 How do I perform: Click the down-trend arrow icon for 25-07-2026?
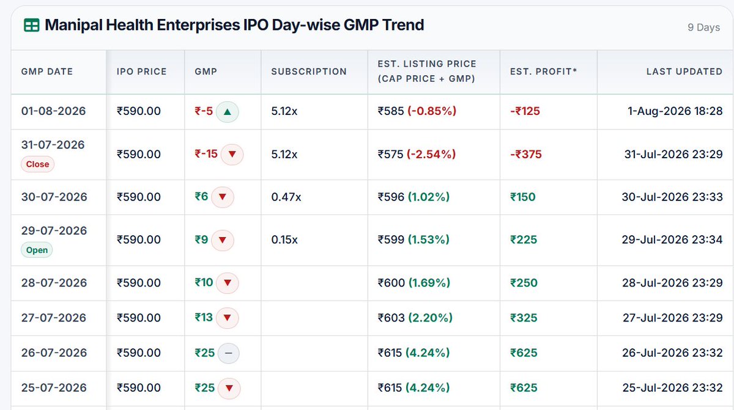pyautogui.click(x=229, y=388)
